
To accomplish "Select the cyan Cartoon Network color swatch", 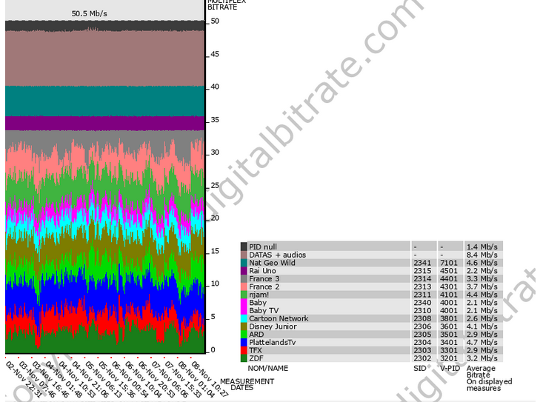I will click(244, 318).
